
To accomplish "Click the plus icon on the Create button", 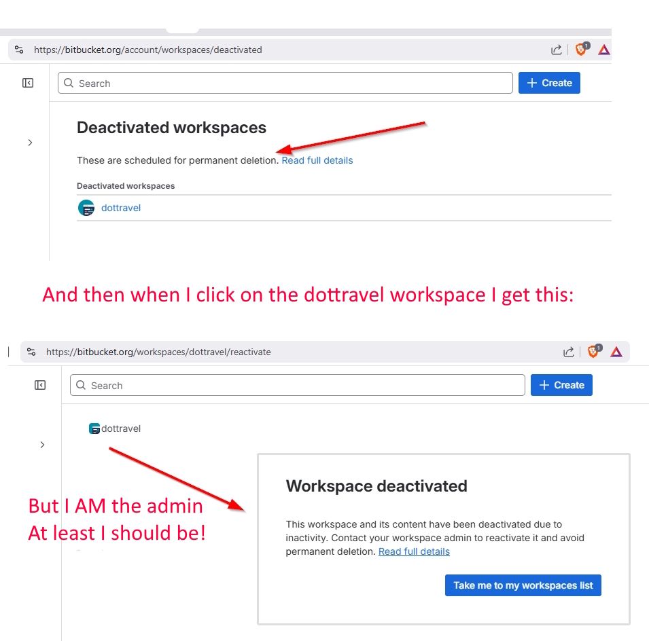I will pyautogui.click(x=531, y=82).
